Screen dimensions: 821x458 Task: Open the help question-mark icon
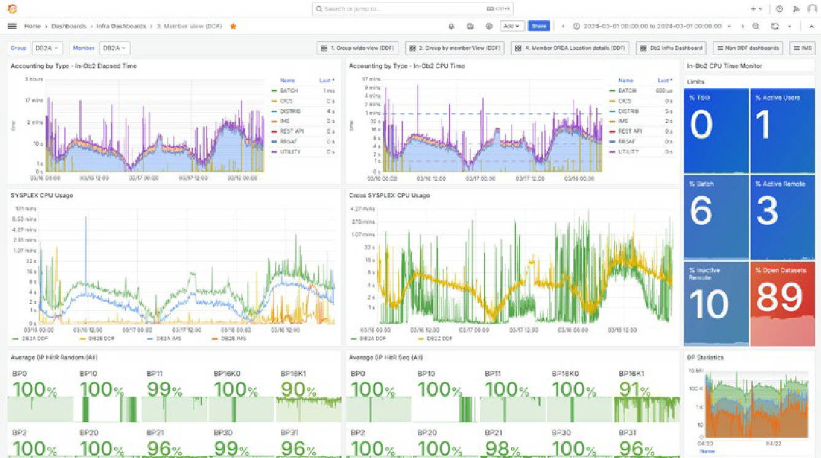tap(779, 9)
